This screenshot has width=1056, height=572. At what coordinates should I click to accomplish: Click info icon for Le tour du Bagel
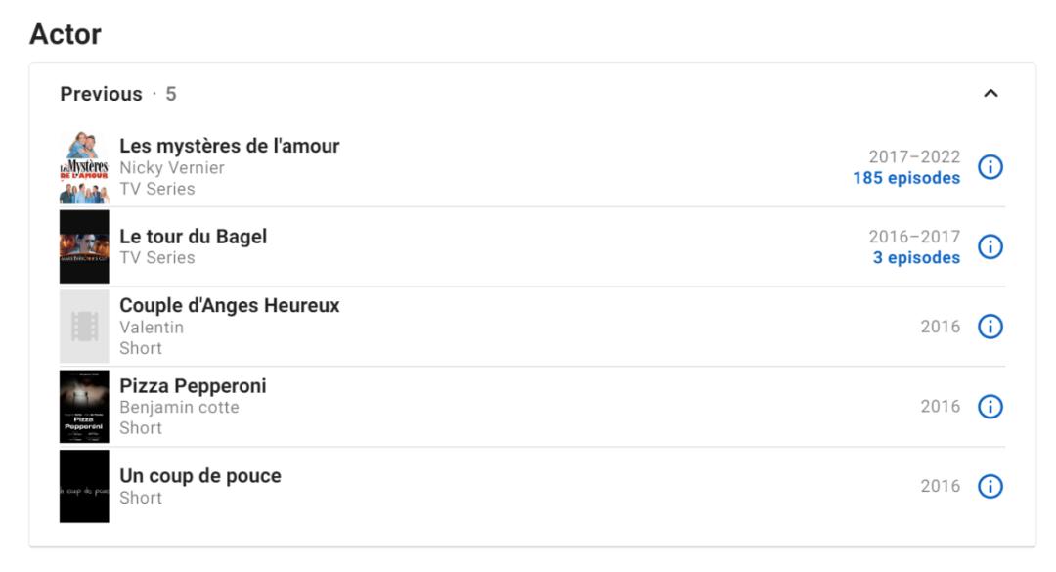point(990,246)
